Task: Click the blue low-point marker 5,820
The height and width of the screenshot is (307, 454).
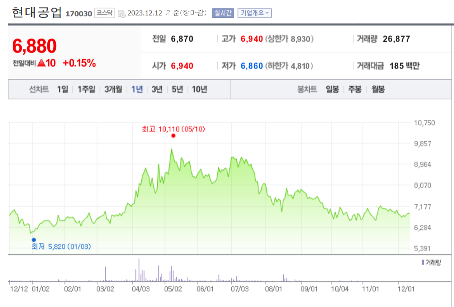Action: [34, 240]
